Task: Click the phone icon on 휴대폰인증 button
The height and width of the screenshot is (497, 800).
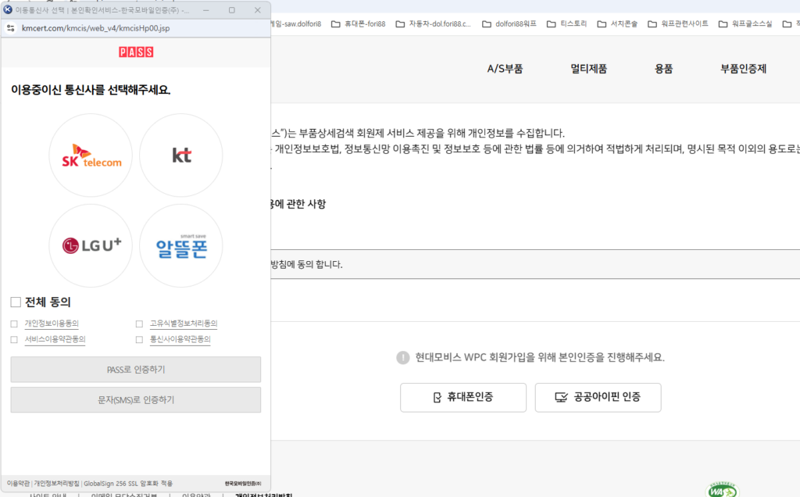Action: point(437,397)
